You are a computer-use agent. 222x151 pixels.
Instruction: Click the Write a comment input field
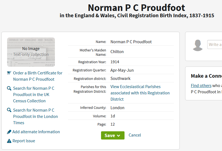[x=215, y=45]
